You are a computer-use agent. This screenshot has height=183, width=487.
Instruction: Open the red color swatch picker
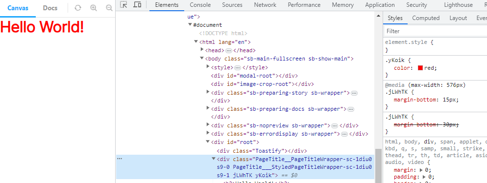tap(420, 68)
